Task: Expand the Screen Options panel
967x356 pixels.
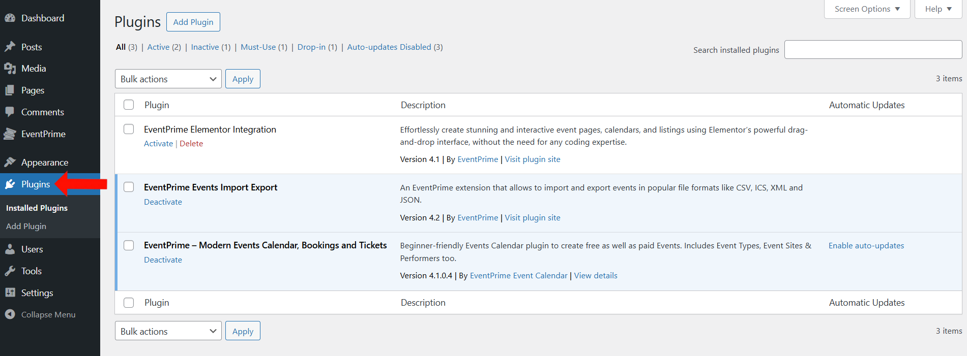Action: (867, 9)
